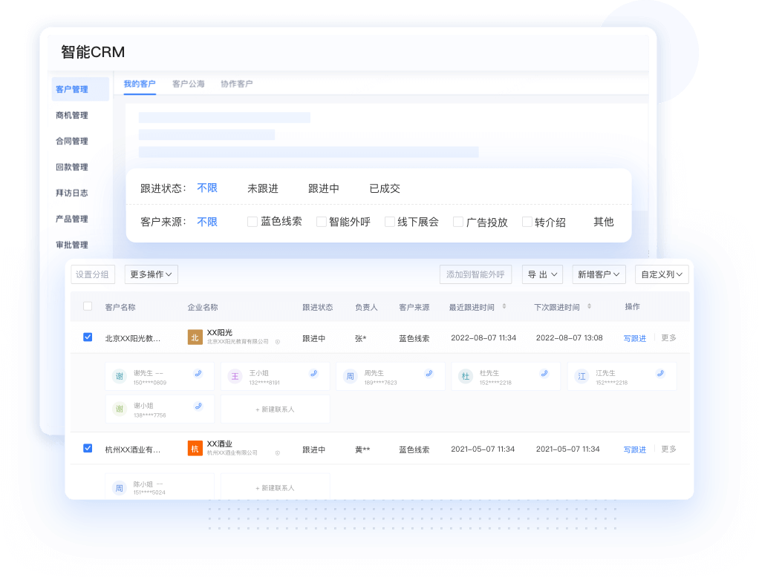Viewport: 759px width, 577px height.
Task: Click the 谢小姐 contact avatar
Action: [119, 409]
